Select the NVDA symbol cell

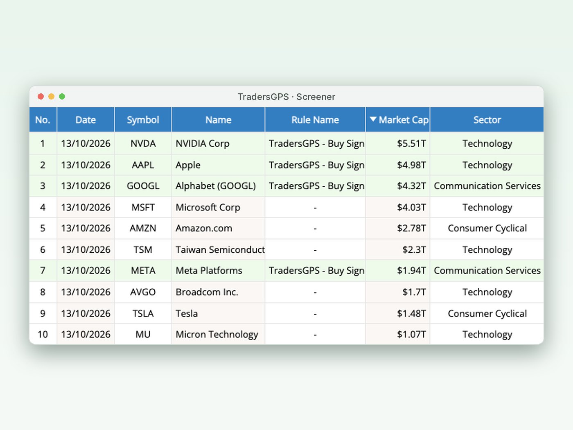tap(143, 143)
